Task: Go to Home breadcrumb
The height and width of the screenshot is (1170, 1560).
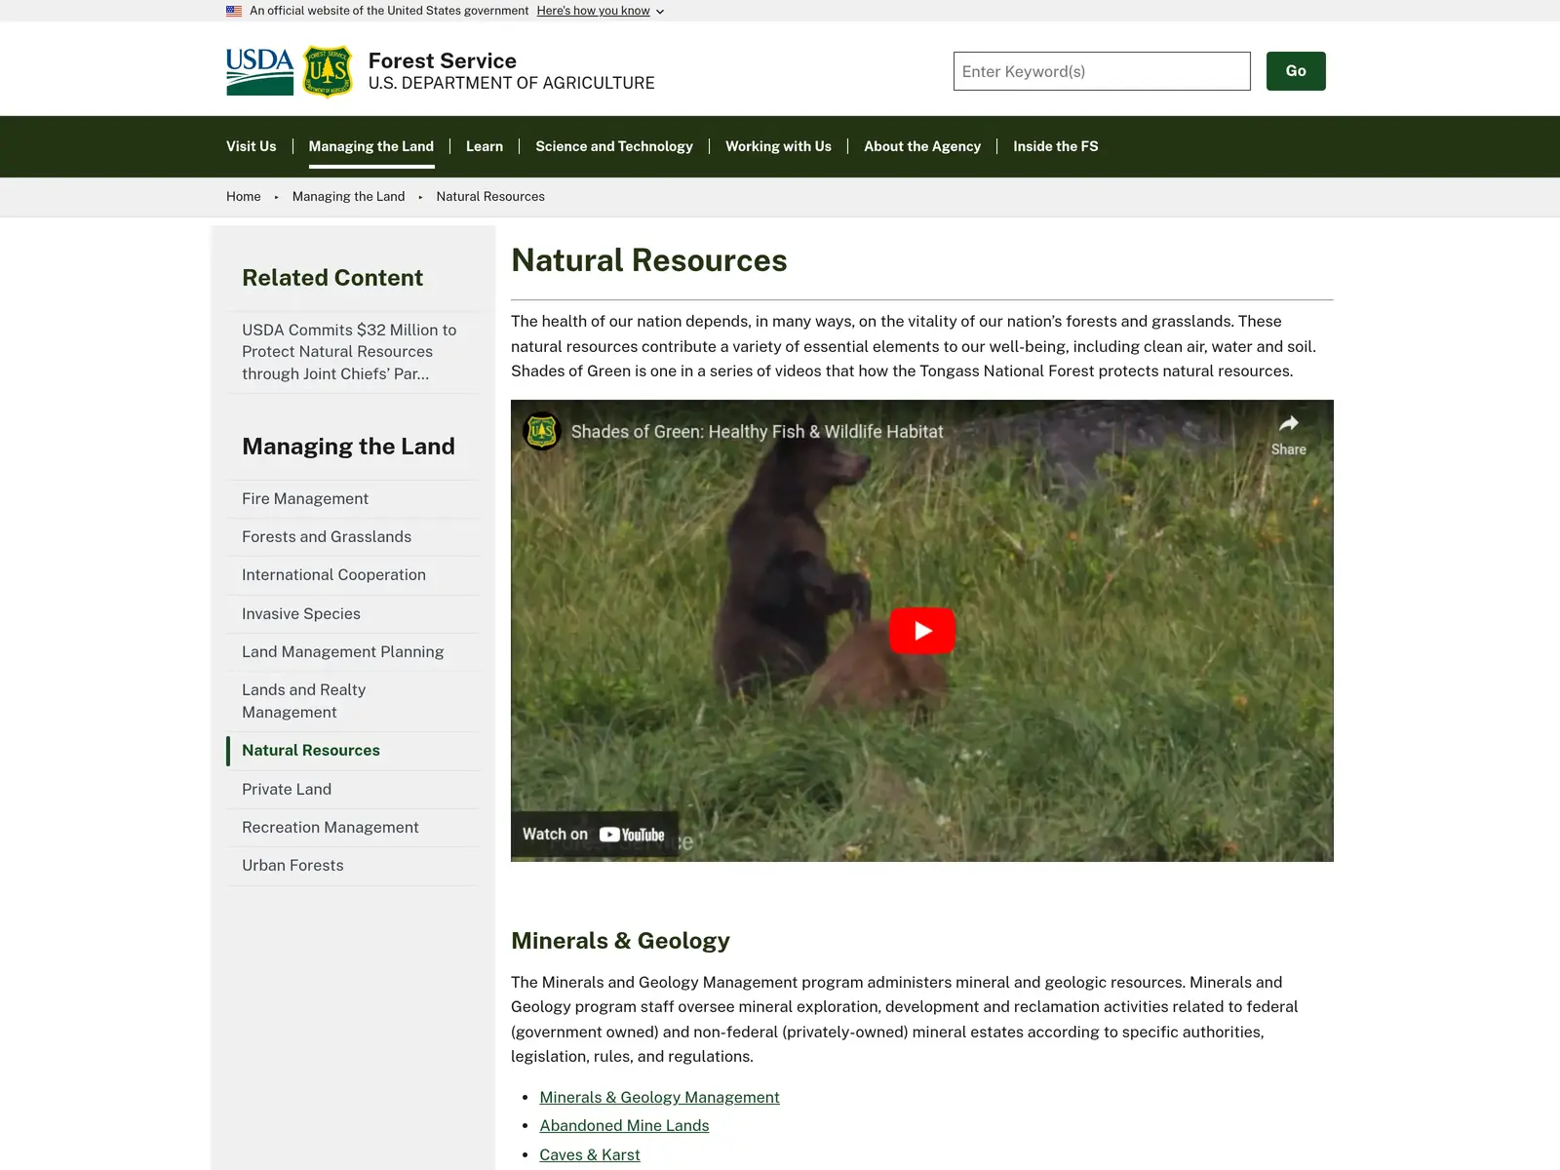Action: [244, 197]
